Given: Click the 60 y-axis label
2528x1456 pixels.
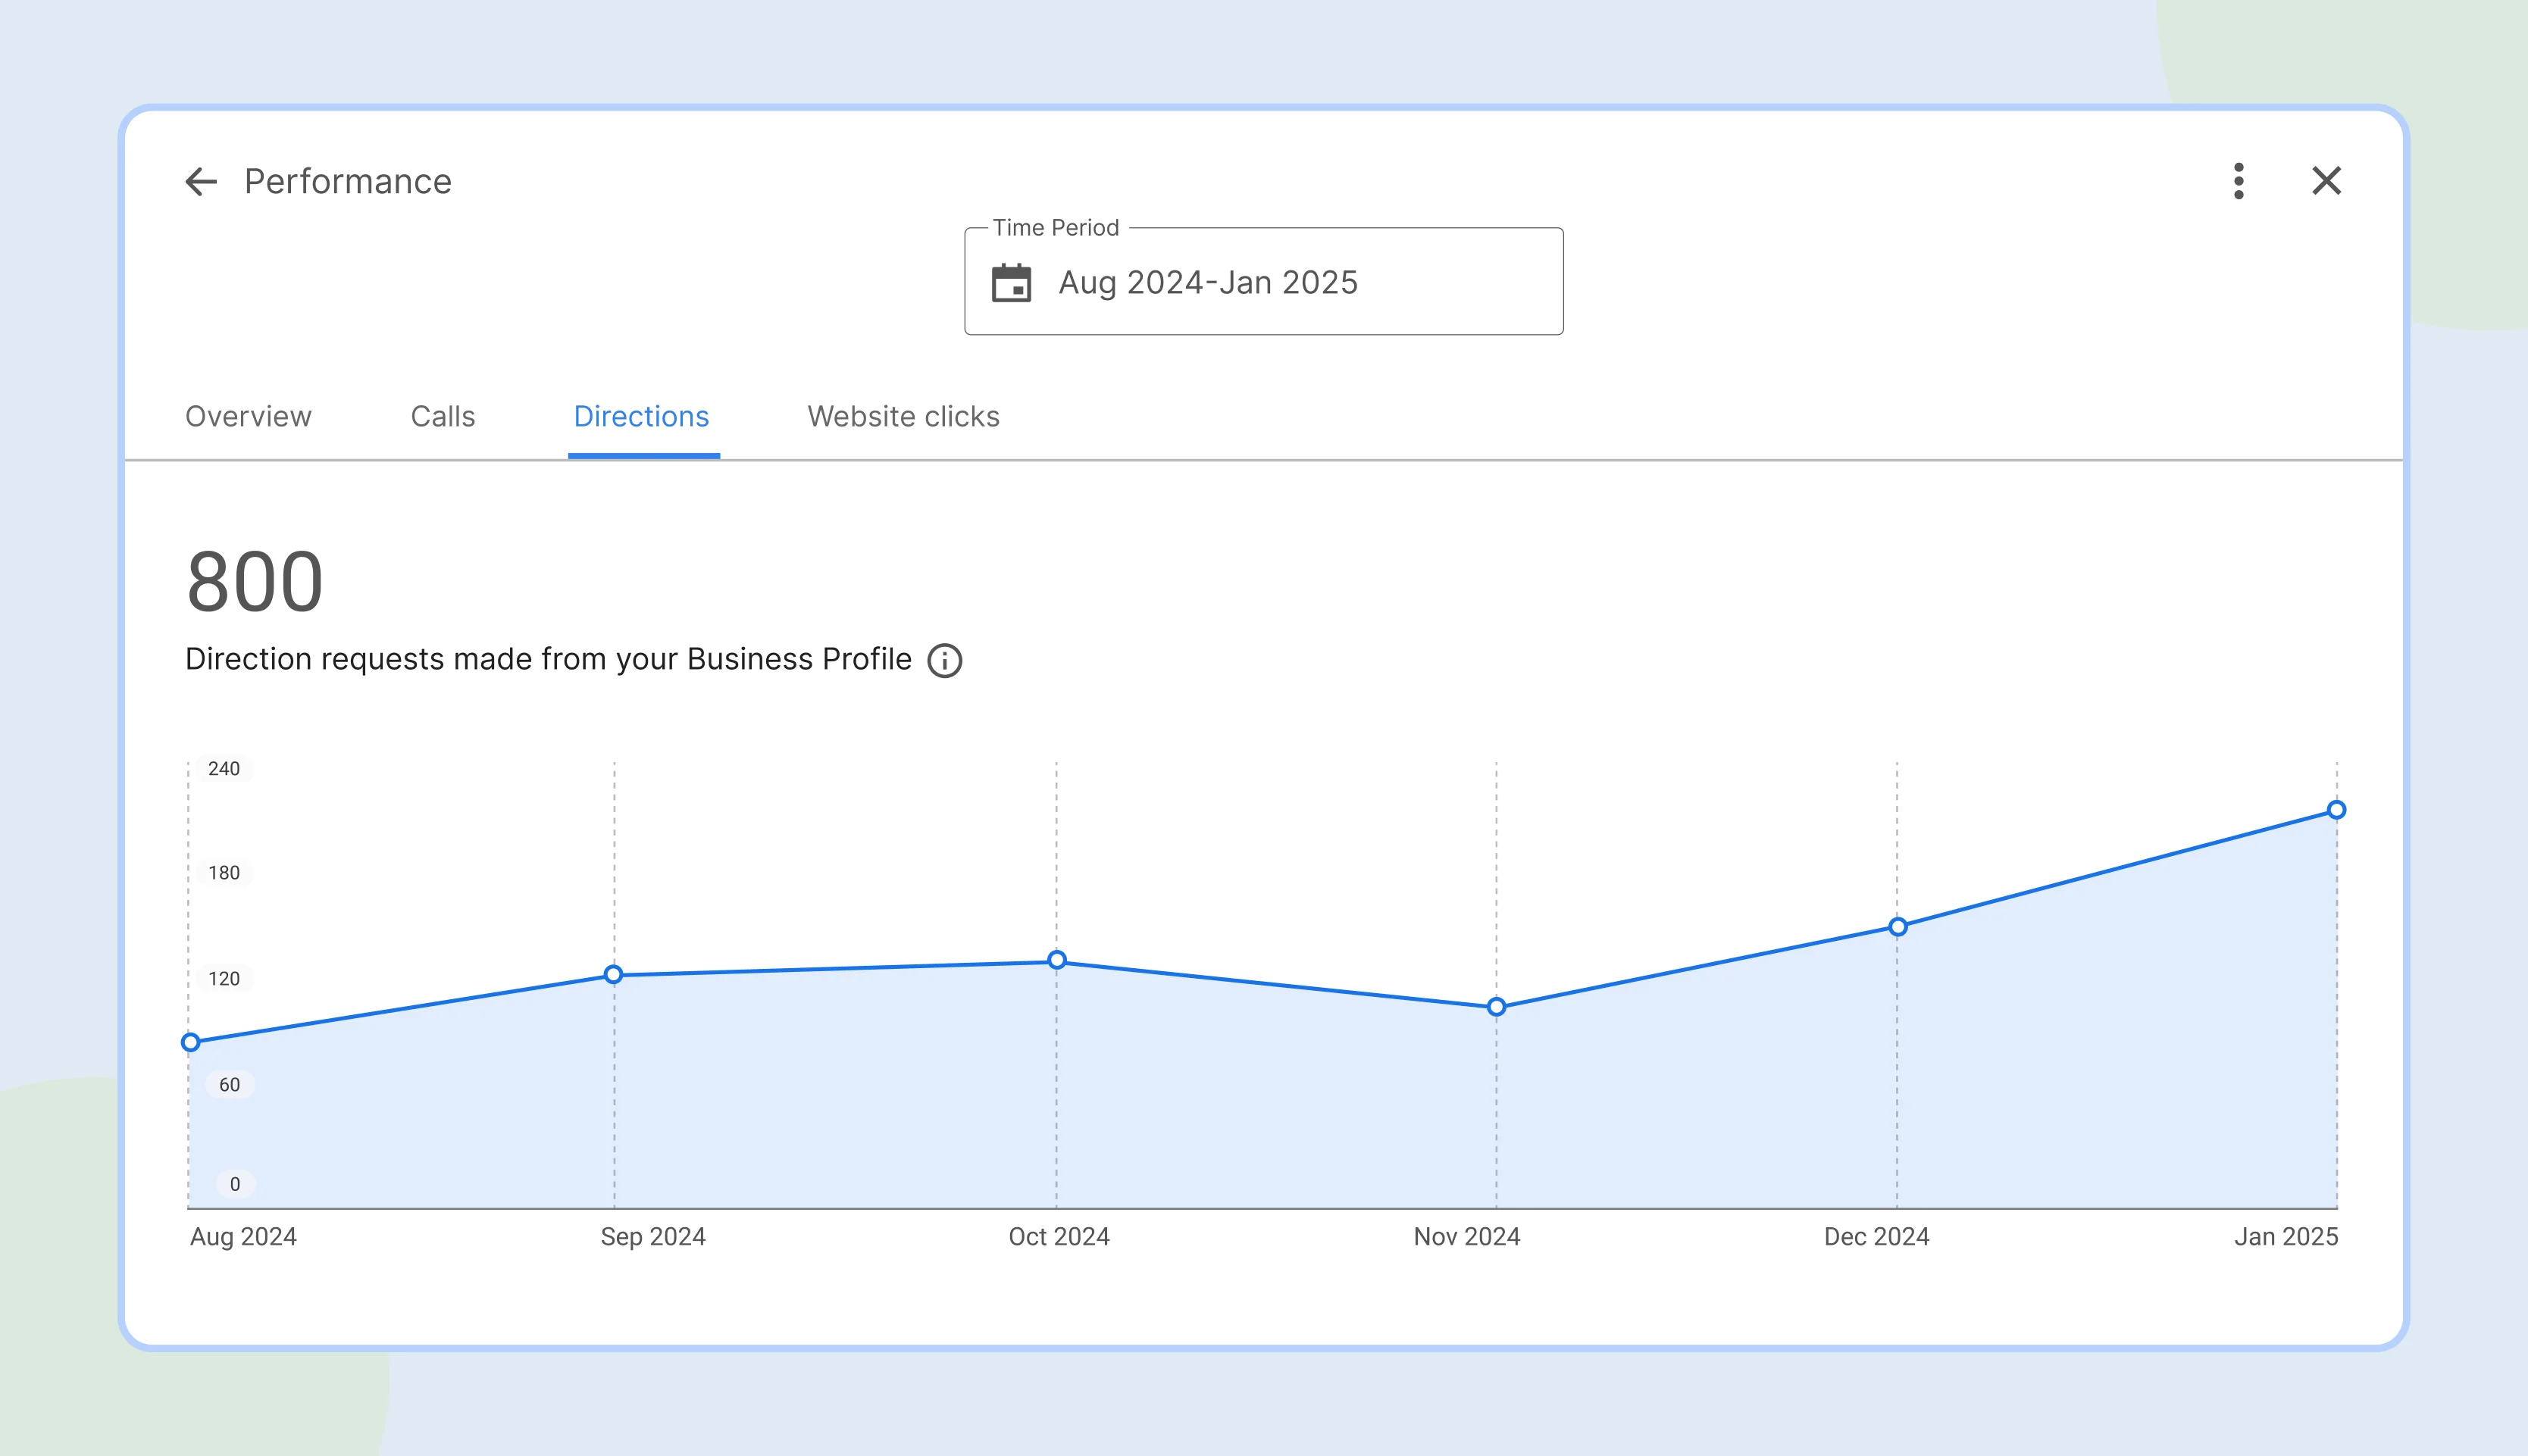Looking at the screenshot, I should point(229,1084).
